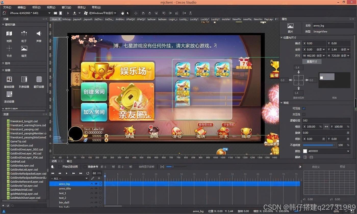Activate the hand pan tool
357x214 pixels.
pos(122,13)
